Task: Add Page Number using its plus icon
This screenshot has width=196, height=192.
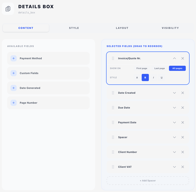Action: [x=13, y=103]
